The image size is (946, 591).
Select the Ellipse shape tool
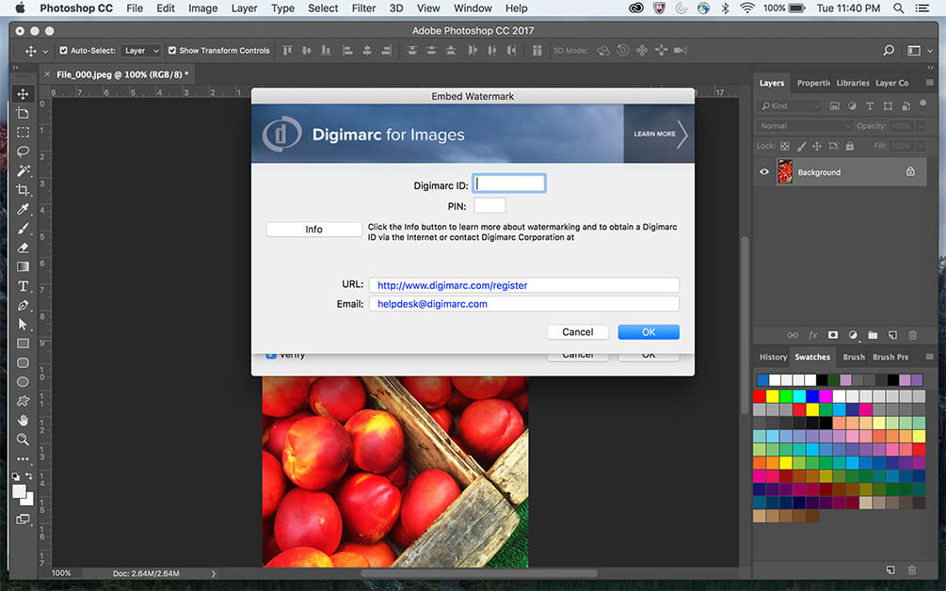click(x=23, y=382)
